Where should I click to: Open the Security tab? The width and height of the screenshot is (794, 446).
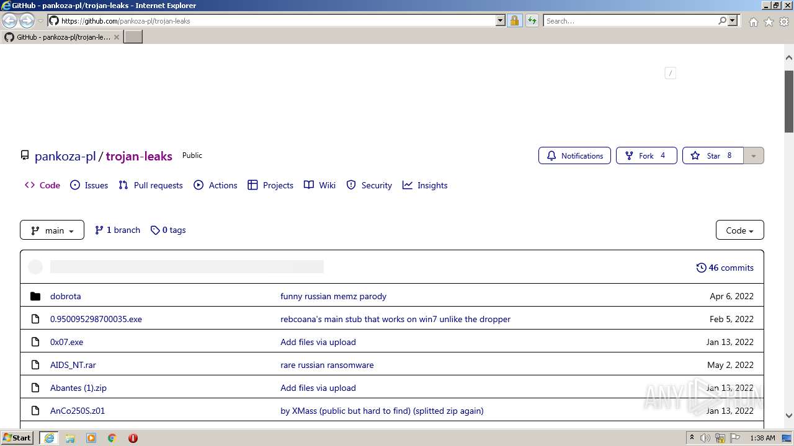(369, 185)
